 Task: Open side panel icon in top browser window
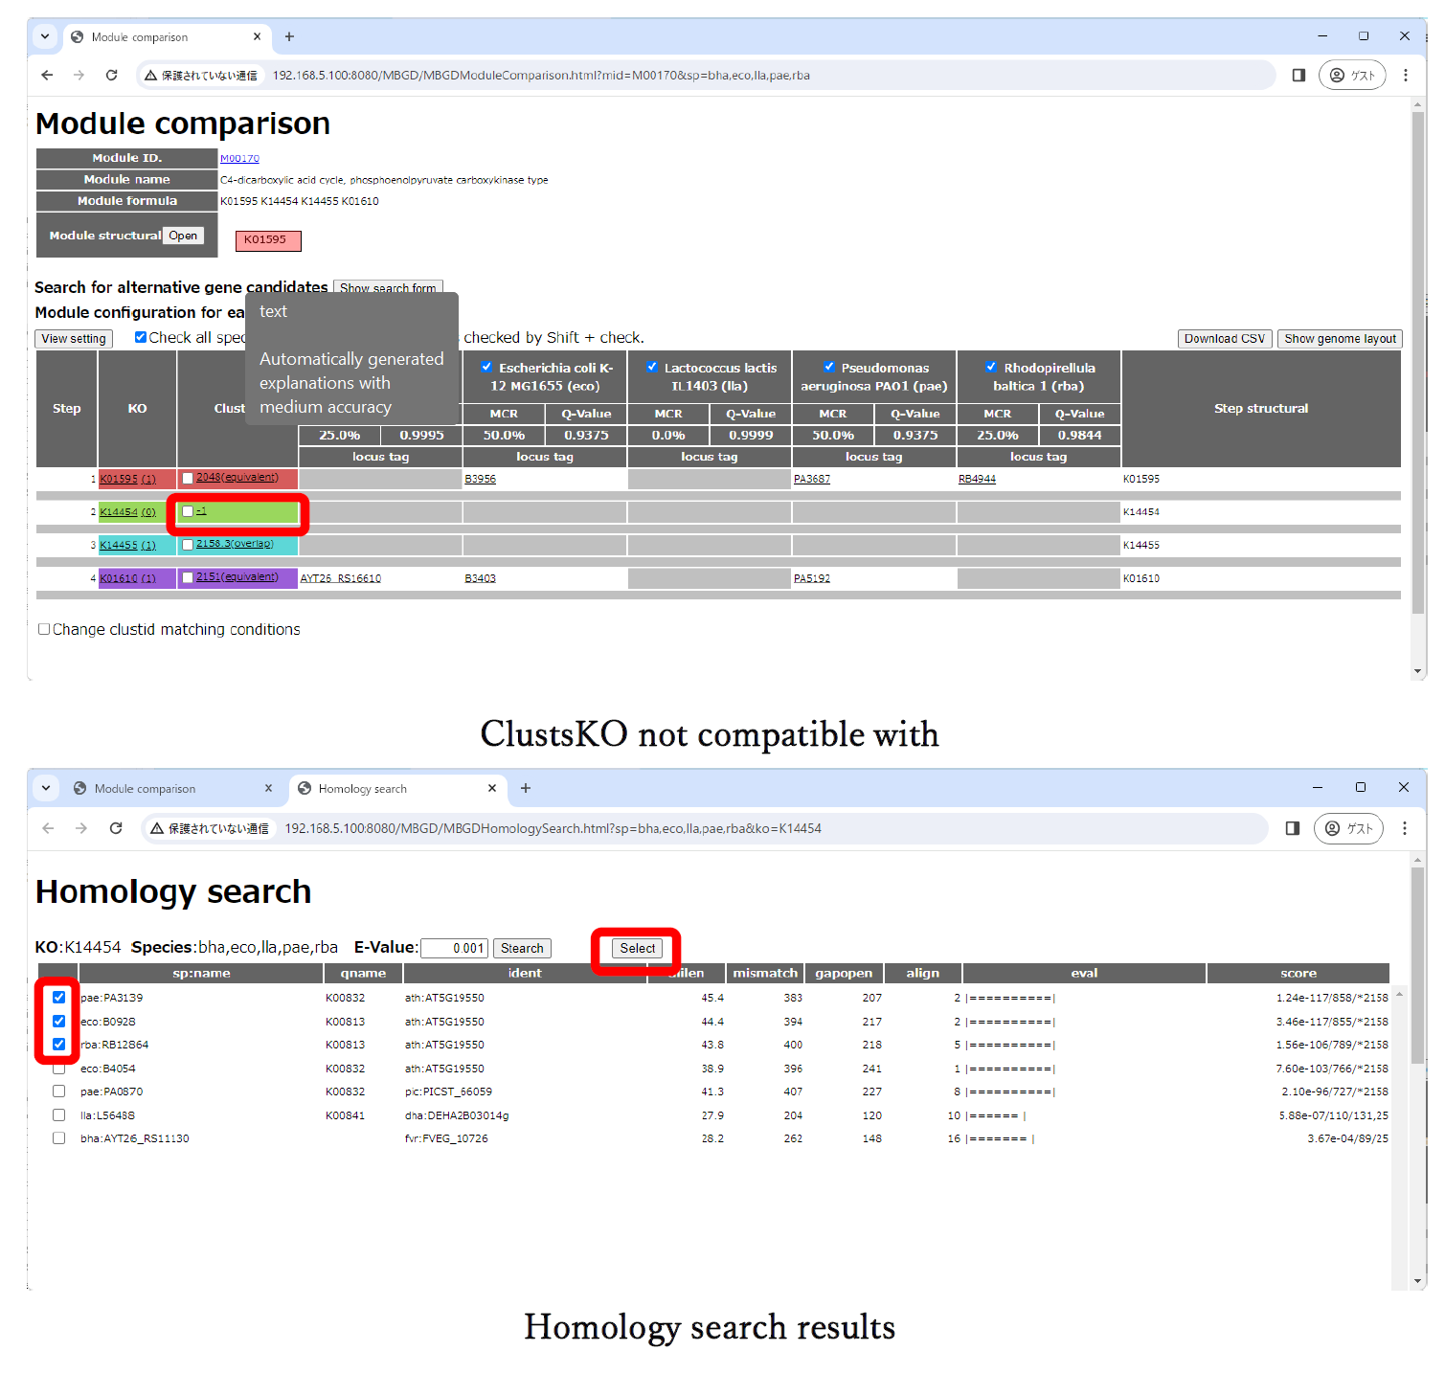1298,75
